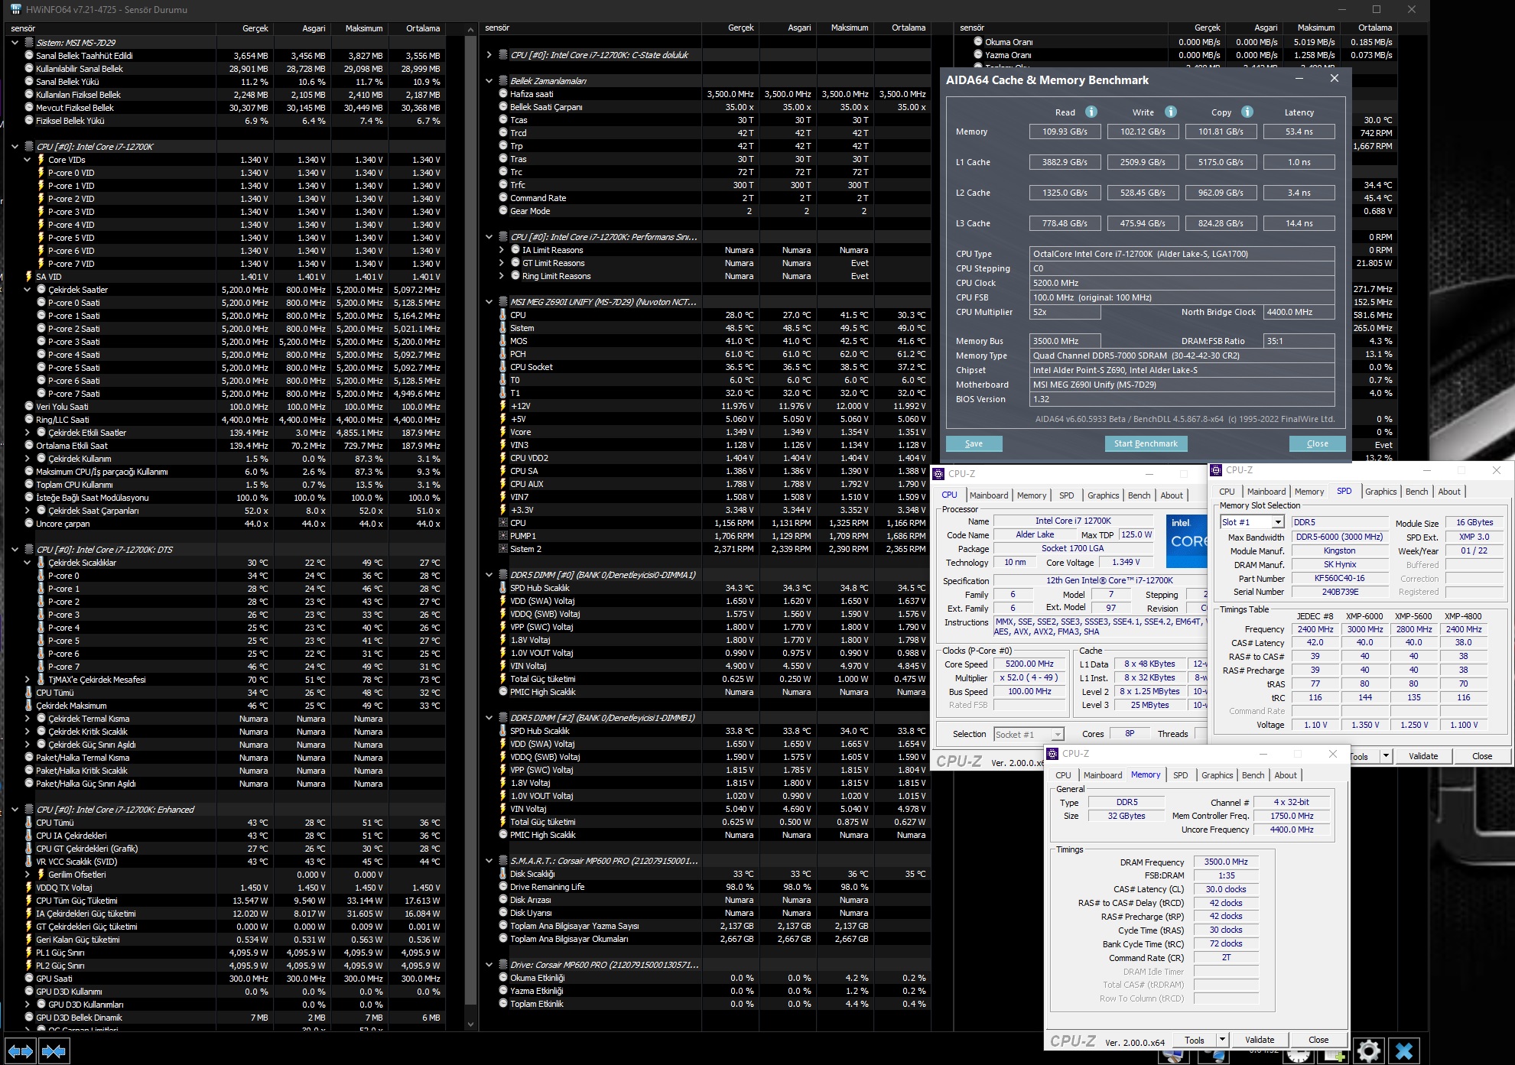Collapse the Sistem: MSI MS-7D29 group
The height and width of the screenshot is (1065, 1515).
15,43
